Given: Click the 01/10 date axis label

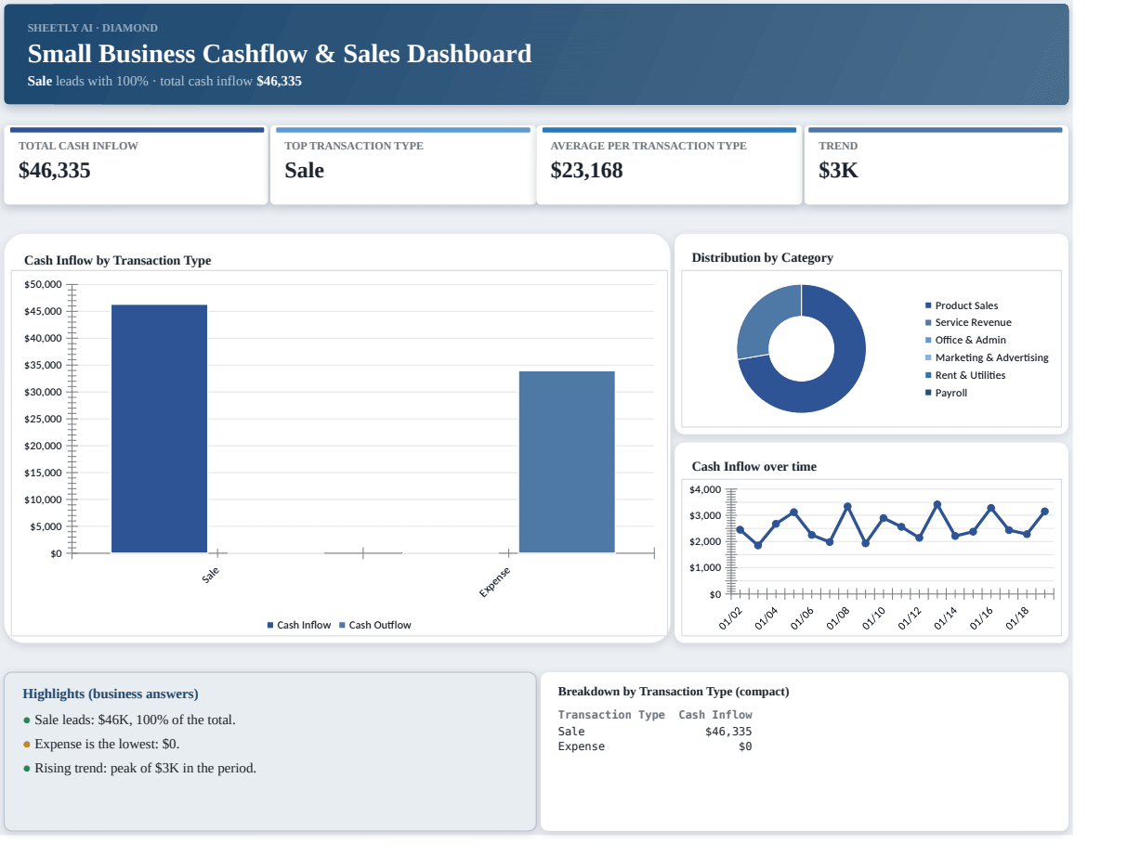Looking at the screenshot, I should (874, 618).
